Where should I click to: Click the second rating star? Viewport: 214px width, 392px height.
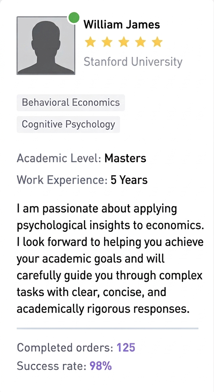[x=107, y=42]
